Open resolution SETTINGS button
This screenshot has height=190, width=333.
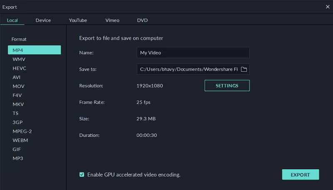(227, 86)
